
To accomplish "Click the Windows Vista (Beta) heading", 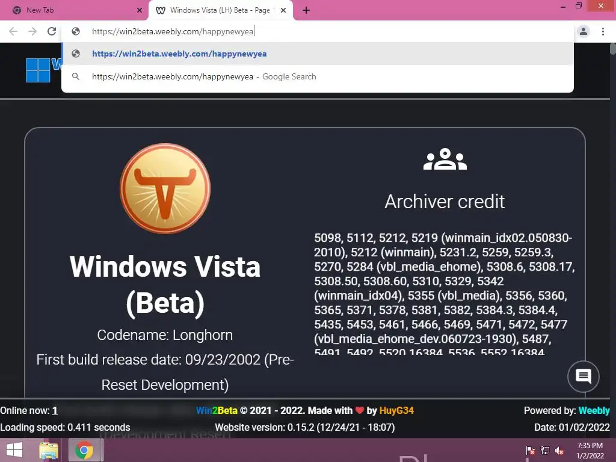I will (165, 285).
